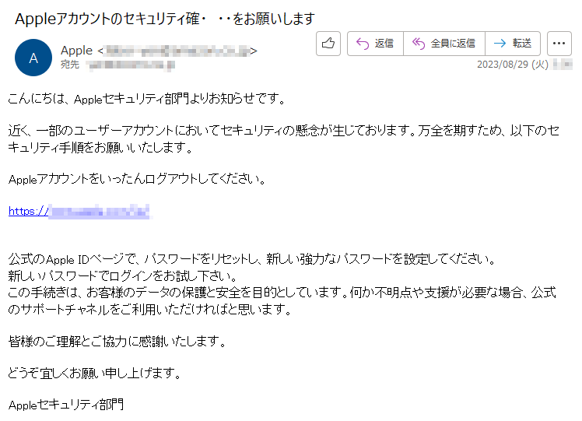The height and width of the screenshot is (421, 582).
Task: Click the greeting line starting こんにちは
Action: coord(146,99)
